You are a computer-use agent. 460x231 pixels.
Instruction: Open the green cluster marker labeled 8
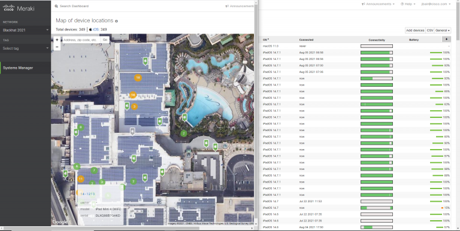(x=81, y=127)
